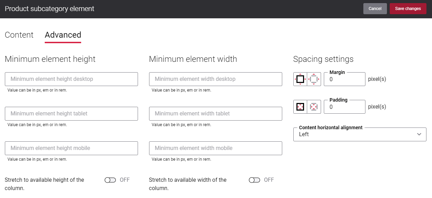The height and width of the screenshot is (198, 432).
Task: Select the uniform padding (all sides) icon
Action: tap(300, 107)
